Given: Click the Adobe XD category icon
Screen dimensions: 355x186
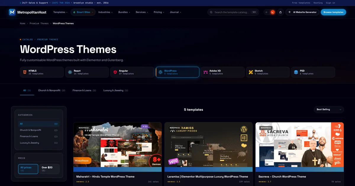Looking at the screenshot, I should [x=206, y=72].
